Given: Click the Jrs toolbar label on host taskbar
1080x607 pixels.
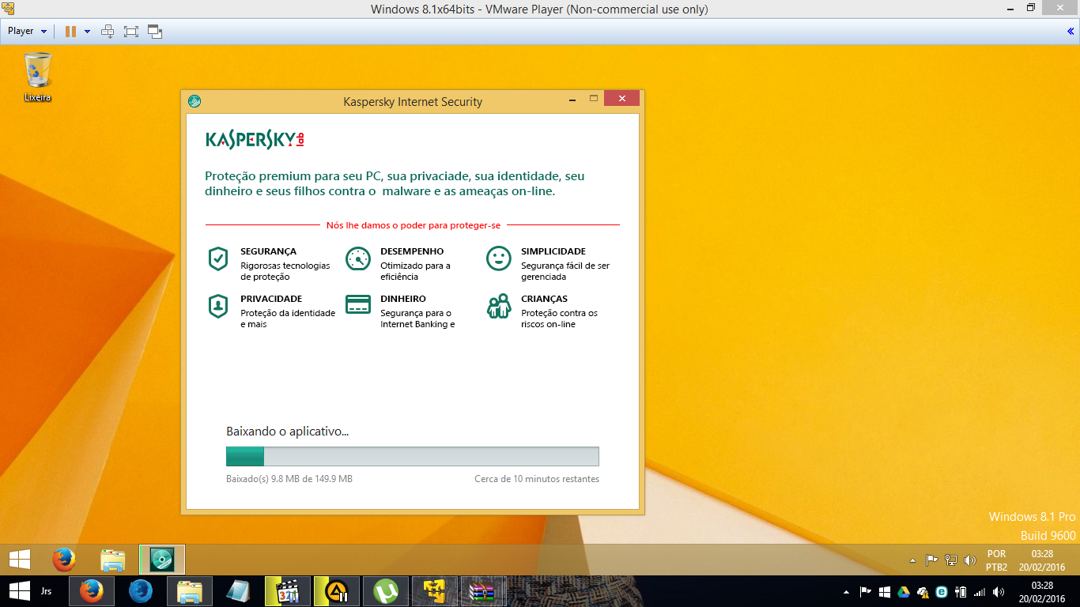Looking at the screenshot, I should 47,590.
